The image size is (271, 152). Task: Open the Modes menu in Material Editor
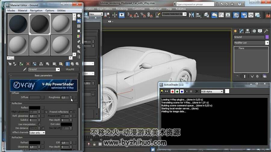(x=11, y=11)
